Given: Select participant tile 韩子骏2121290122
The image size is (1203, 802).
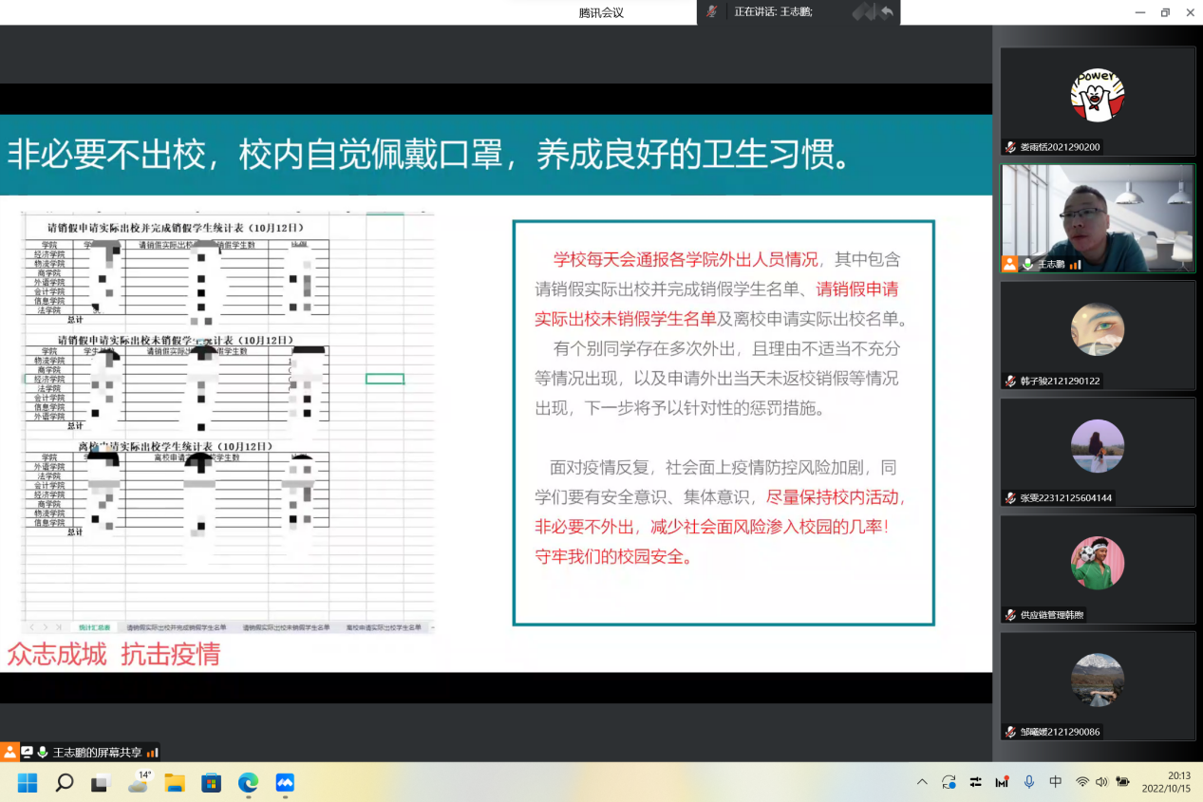Looking at the screenshot, I should 1097,335.
